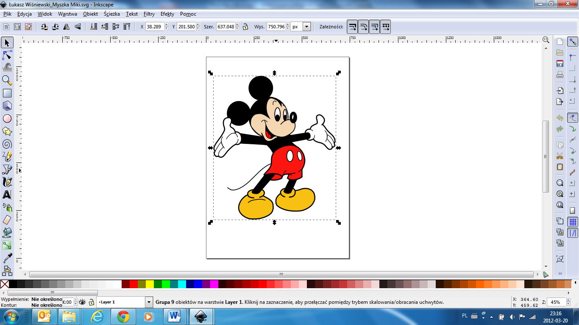Select the Bezier pen tool
Screen dimensions: 579x325
[x=7, y=169]
